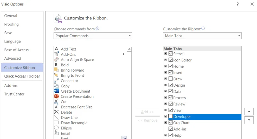The width and height of the screenshot is (257, 139).
Task: Open Ease of Access options
Action: (16, 50)
